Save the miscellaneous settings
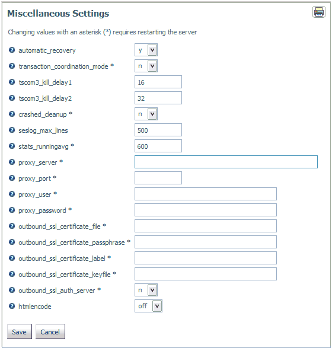The image size is (332, 348). click(x=20, y=332)
